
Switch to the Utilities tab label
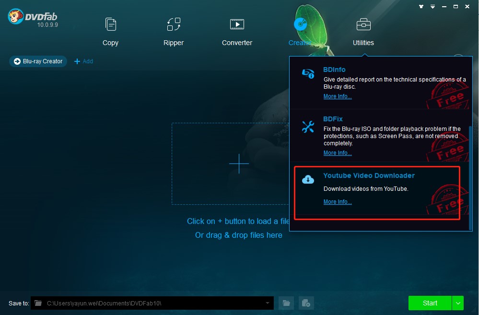pyautogui.click(x=363, y=43)
